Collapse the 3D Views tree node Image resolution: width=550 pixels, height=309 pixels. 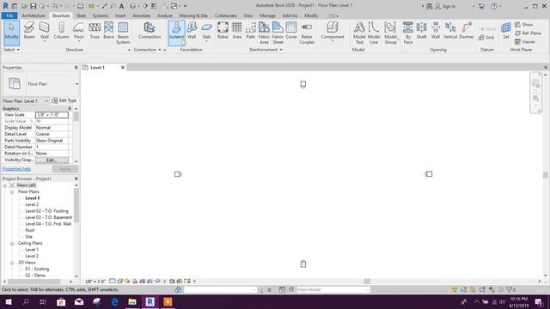(x=12, y=263)
